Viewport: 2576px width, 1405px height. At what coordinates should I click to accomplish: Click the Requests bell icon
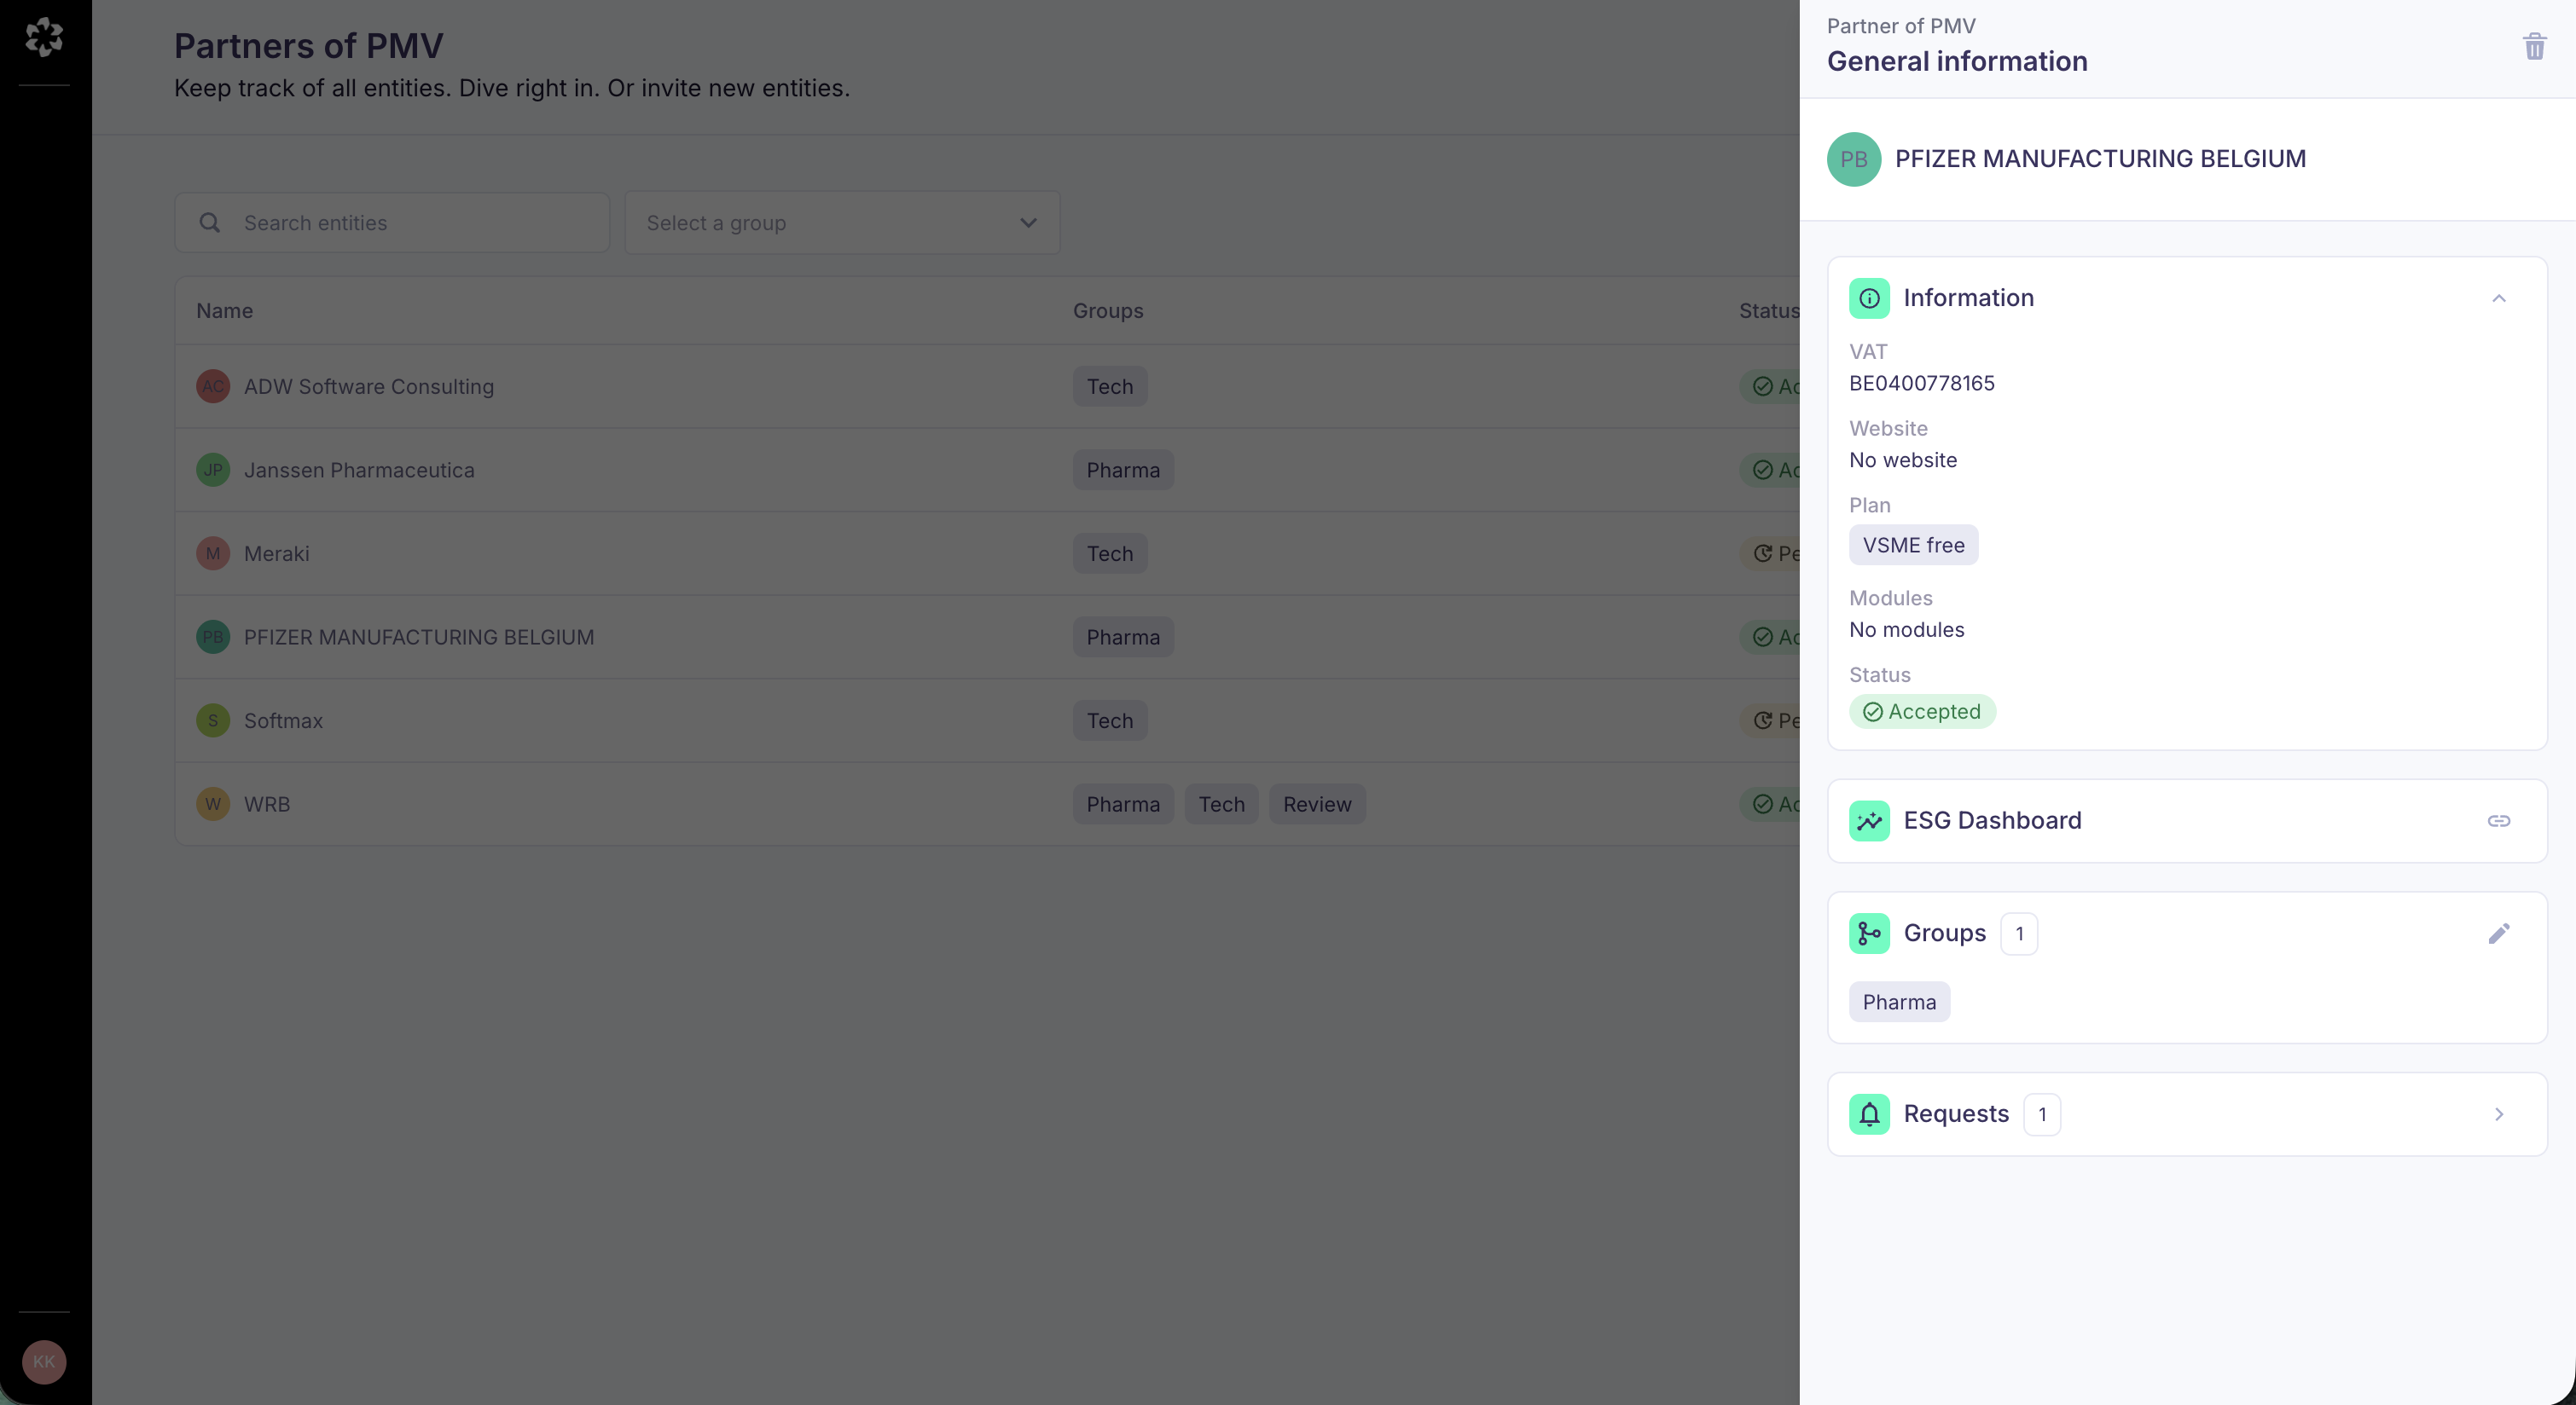pyautogui.click(x=1869, y=1113)
